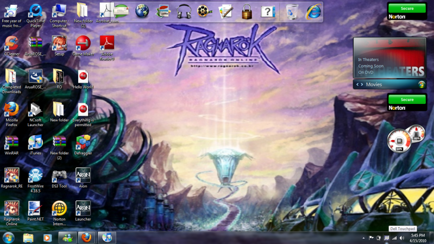
Task: Open the Defraggler desktop icon
Action: 83,142
